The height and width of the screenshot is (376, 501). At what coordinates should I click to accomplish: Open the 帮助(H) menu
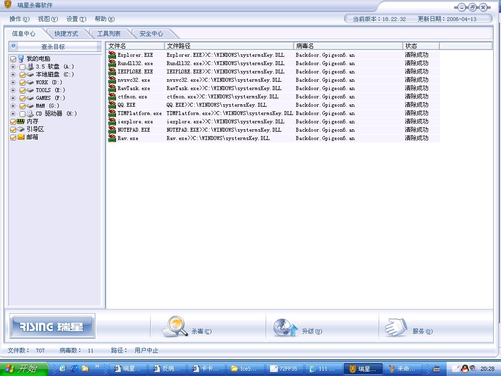pos(105,19)
